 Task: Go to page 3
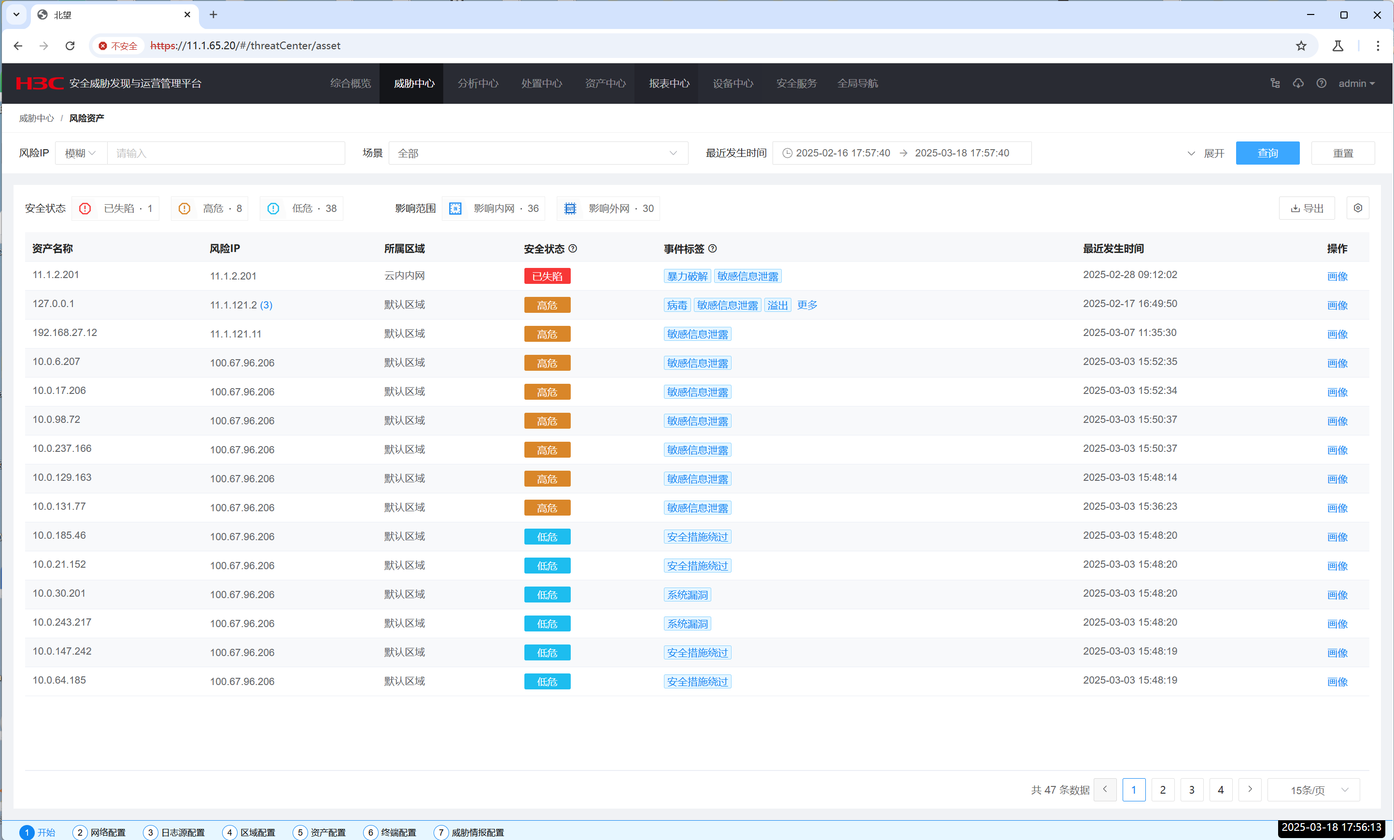(x=1192, y=790)
